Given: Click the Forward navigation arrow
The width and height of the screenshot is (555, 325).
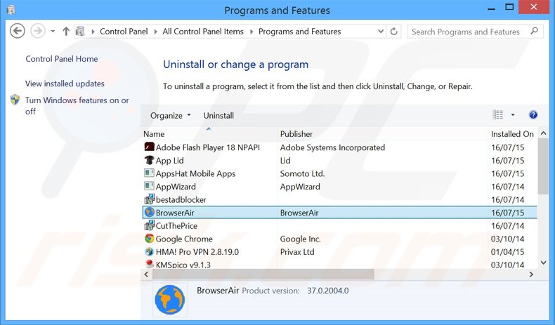Looking at the screenshot, I should click(38, 31).
